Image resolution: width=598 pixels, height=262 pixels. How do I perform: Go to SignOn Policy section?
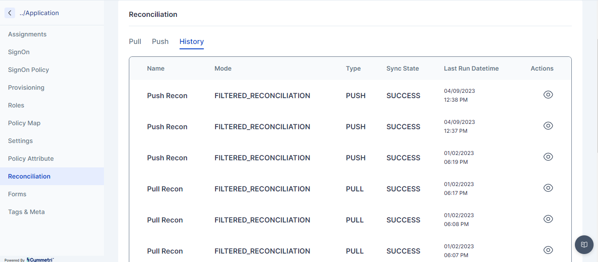coord(28,70)
